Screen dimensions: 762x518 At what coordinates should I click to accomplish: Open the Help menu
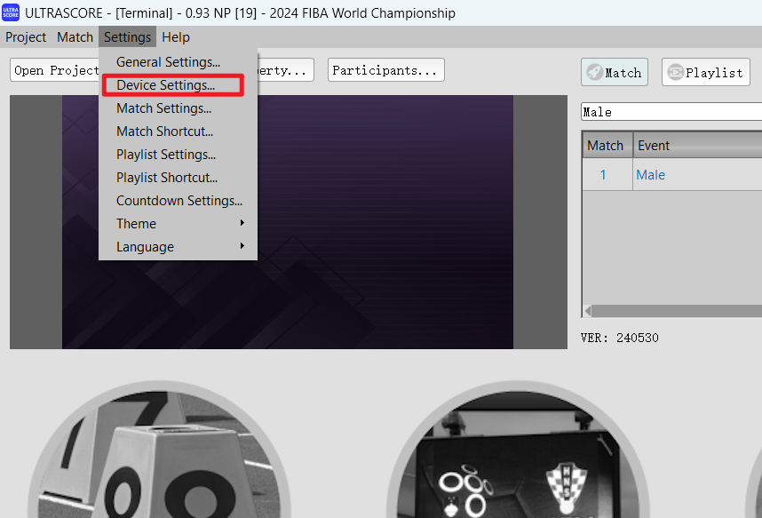(x=176, y=37)
